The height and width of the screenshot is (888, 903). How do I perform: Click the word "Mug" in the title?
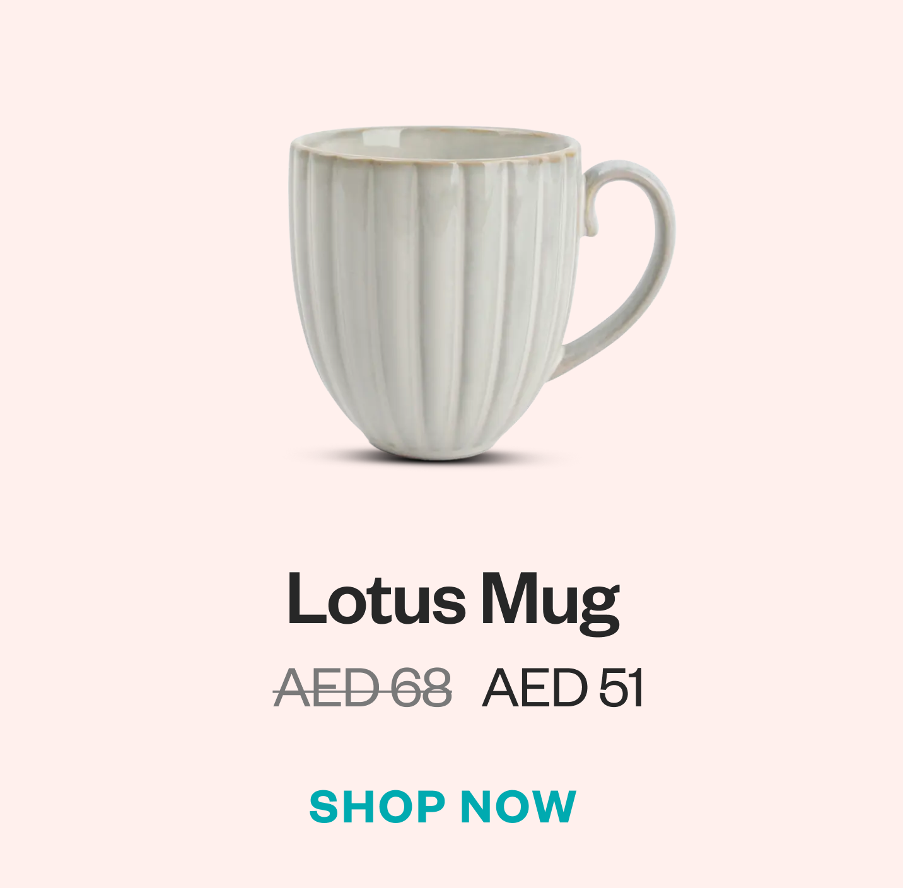[551, 604]
